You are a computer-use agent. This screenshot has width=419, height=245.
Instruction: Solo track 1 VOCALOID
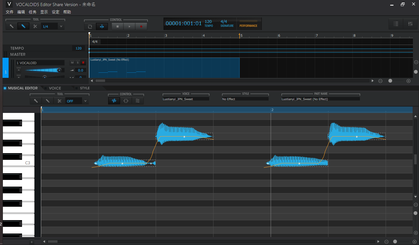(x=78, y=63)
